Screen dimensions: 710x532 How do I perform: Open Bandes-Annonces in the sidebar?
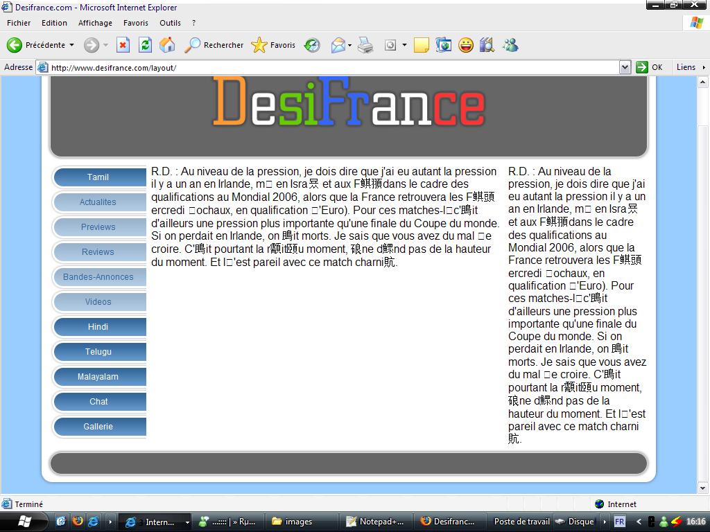[x=100, y=277]
